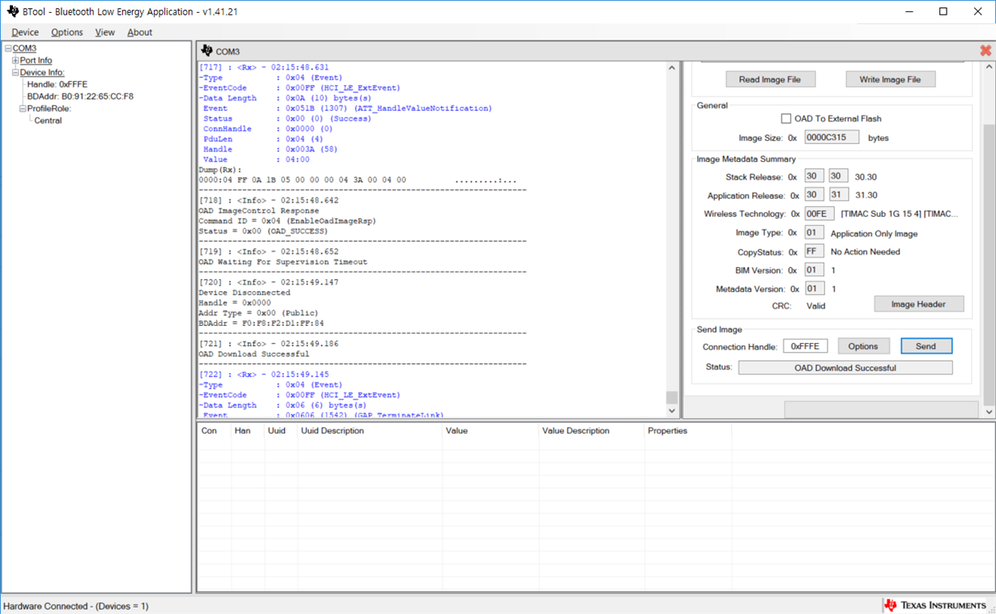Click the [722] Rx log entry header
The height and width of the screenshot is (614, 996).
264,375
